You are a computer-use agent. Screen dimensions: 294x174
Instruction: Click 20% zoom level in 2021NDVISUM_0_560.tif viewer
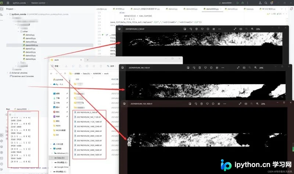coord(258,29)
